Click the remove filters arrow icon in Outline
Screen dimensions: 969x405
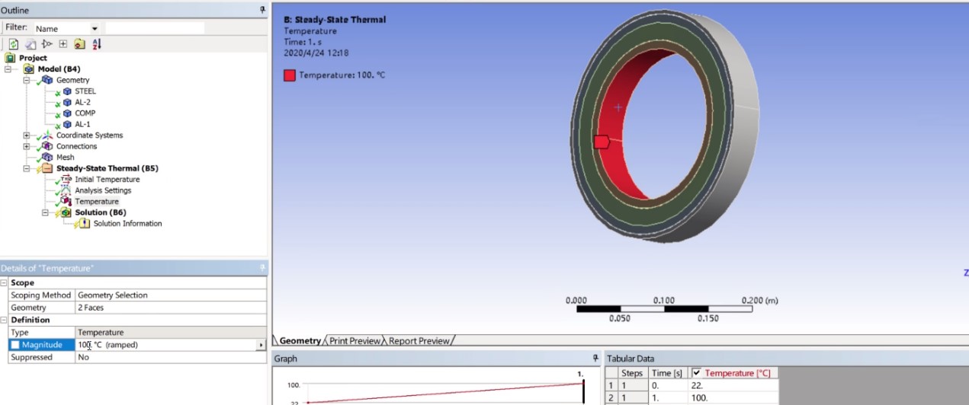tap(47, 44)
